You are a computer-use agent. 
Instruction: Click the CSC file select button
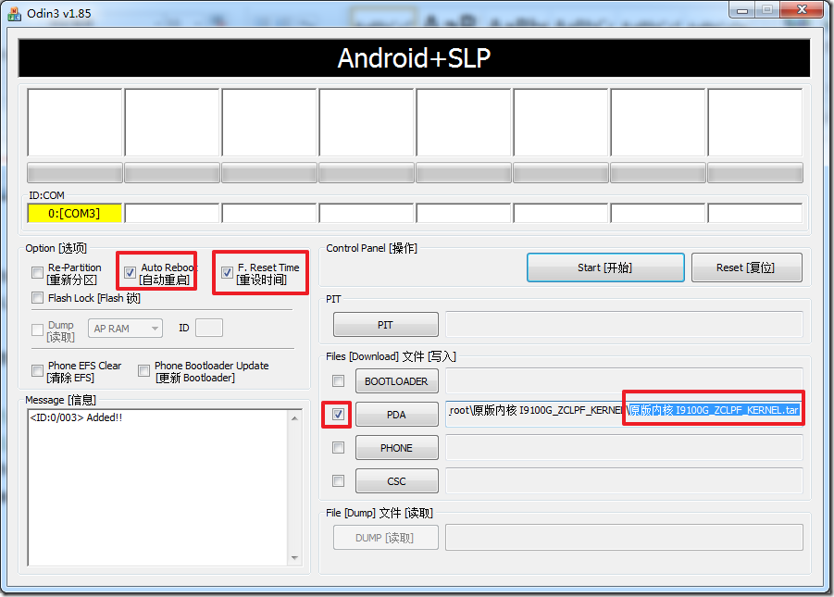click(397, 481)
